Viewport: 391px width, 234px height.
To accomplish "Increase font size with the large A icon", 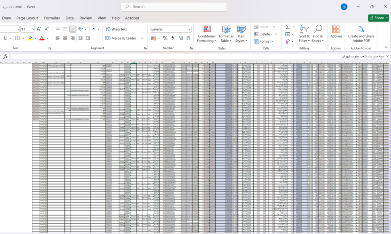I will (39, 29).
